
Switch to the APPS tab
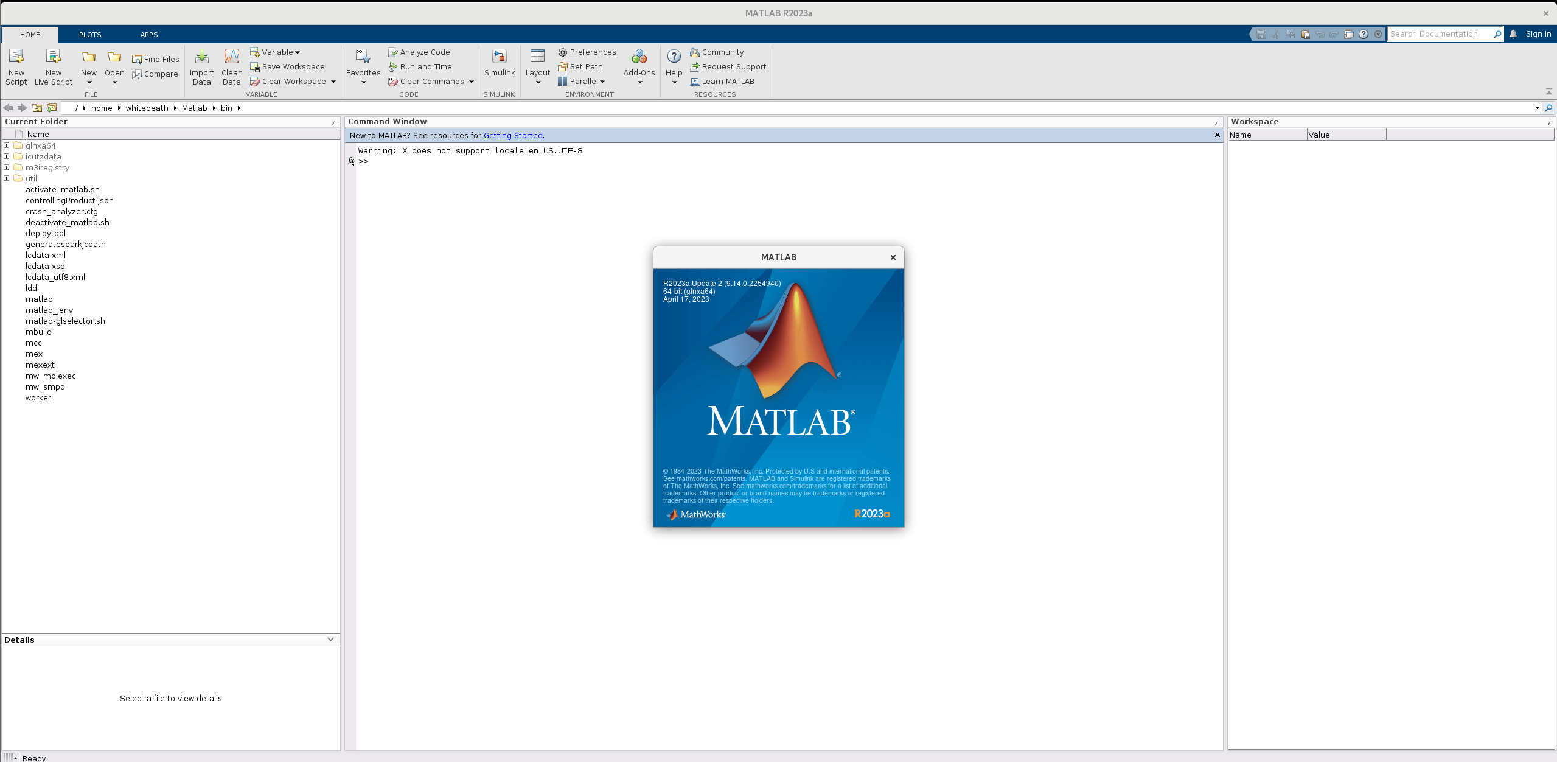pyautogui.click(x=149, y=35)
